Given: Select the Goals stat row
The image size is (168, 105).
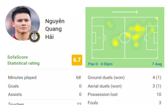Looking at the screenshot, I should click(x=45, y=86).
